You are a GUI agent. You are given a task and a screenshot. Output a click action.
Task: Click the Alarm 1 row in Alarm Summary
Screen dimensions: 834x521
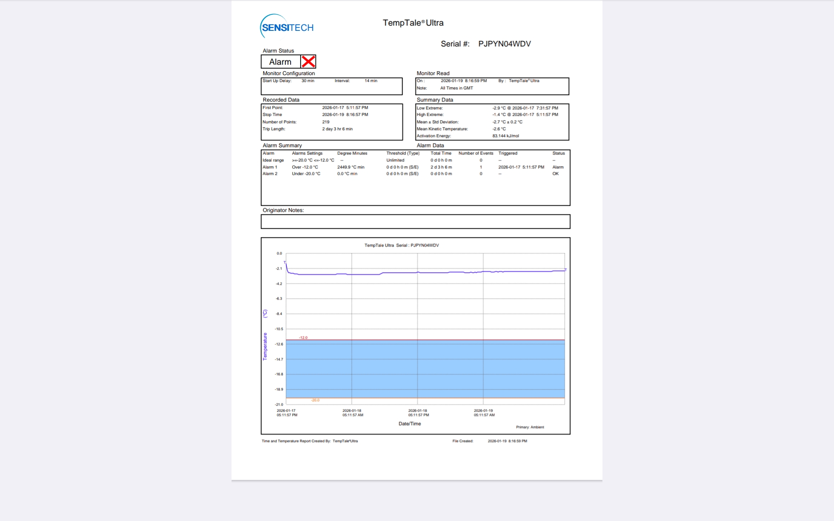pyautogui.click(x=270, y=167)
